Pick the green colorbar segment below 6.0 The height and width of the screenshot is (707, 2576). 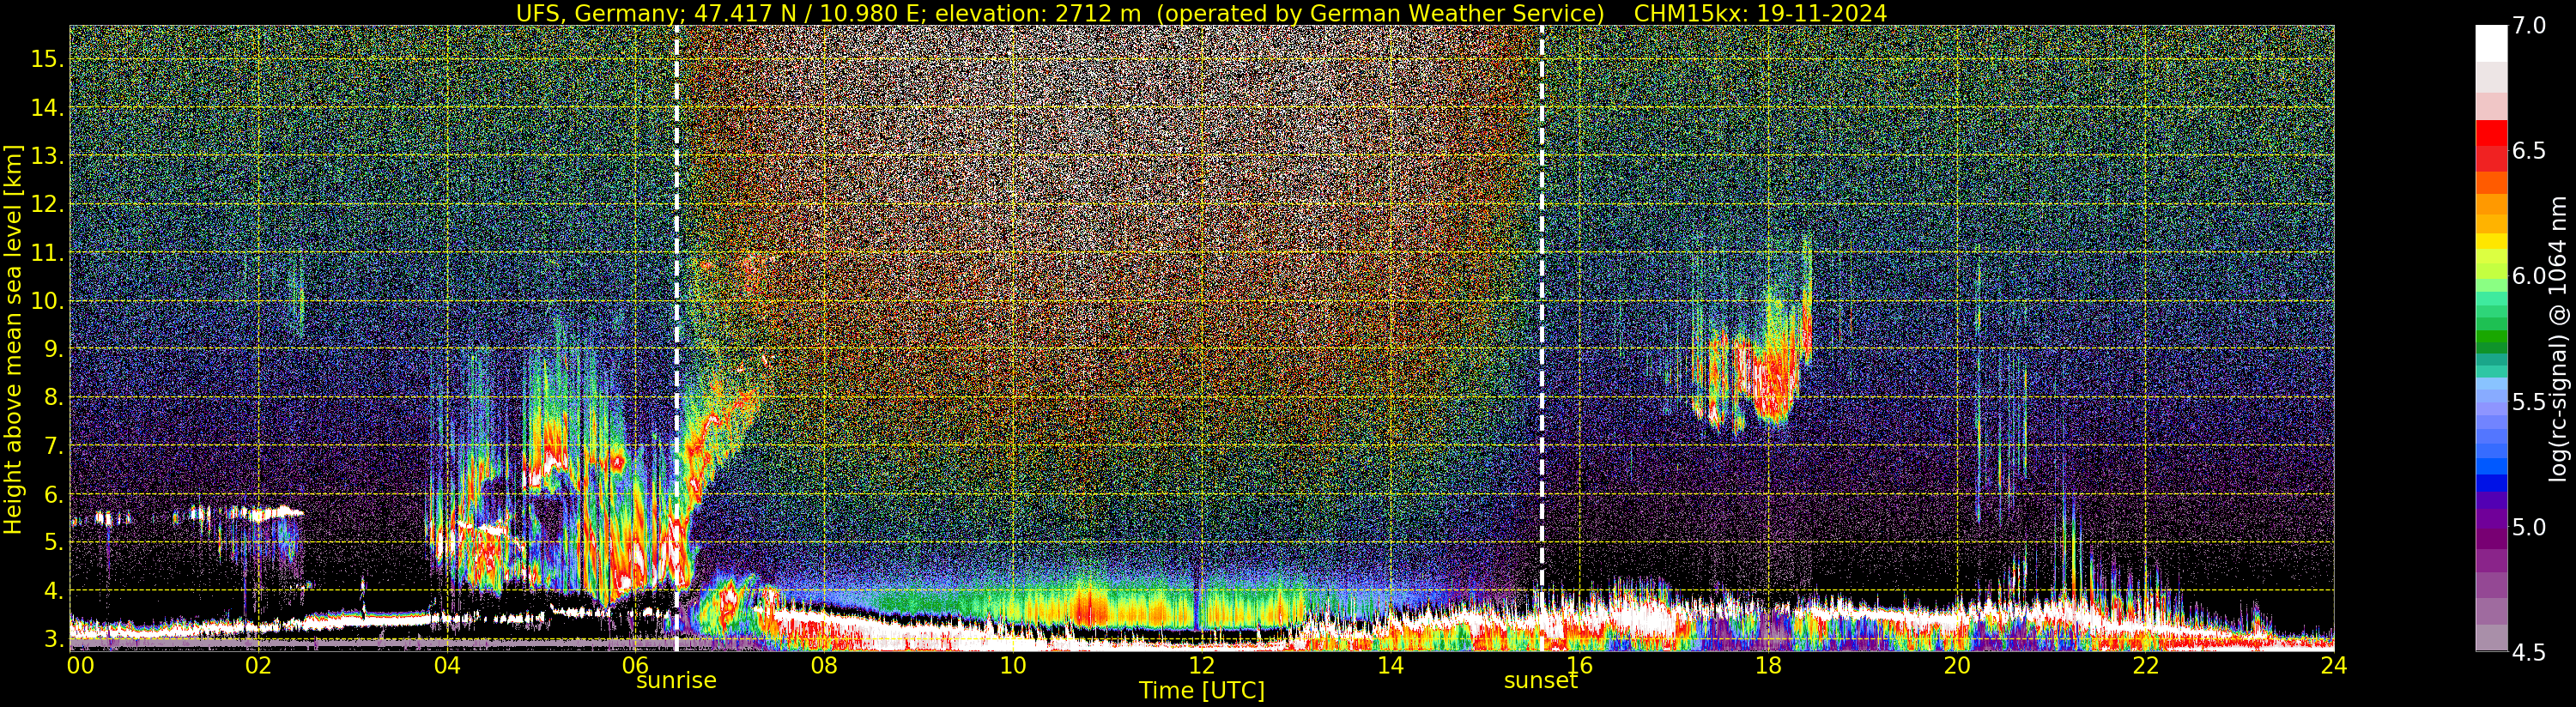coord(2491,337)
